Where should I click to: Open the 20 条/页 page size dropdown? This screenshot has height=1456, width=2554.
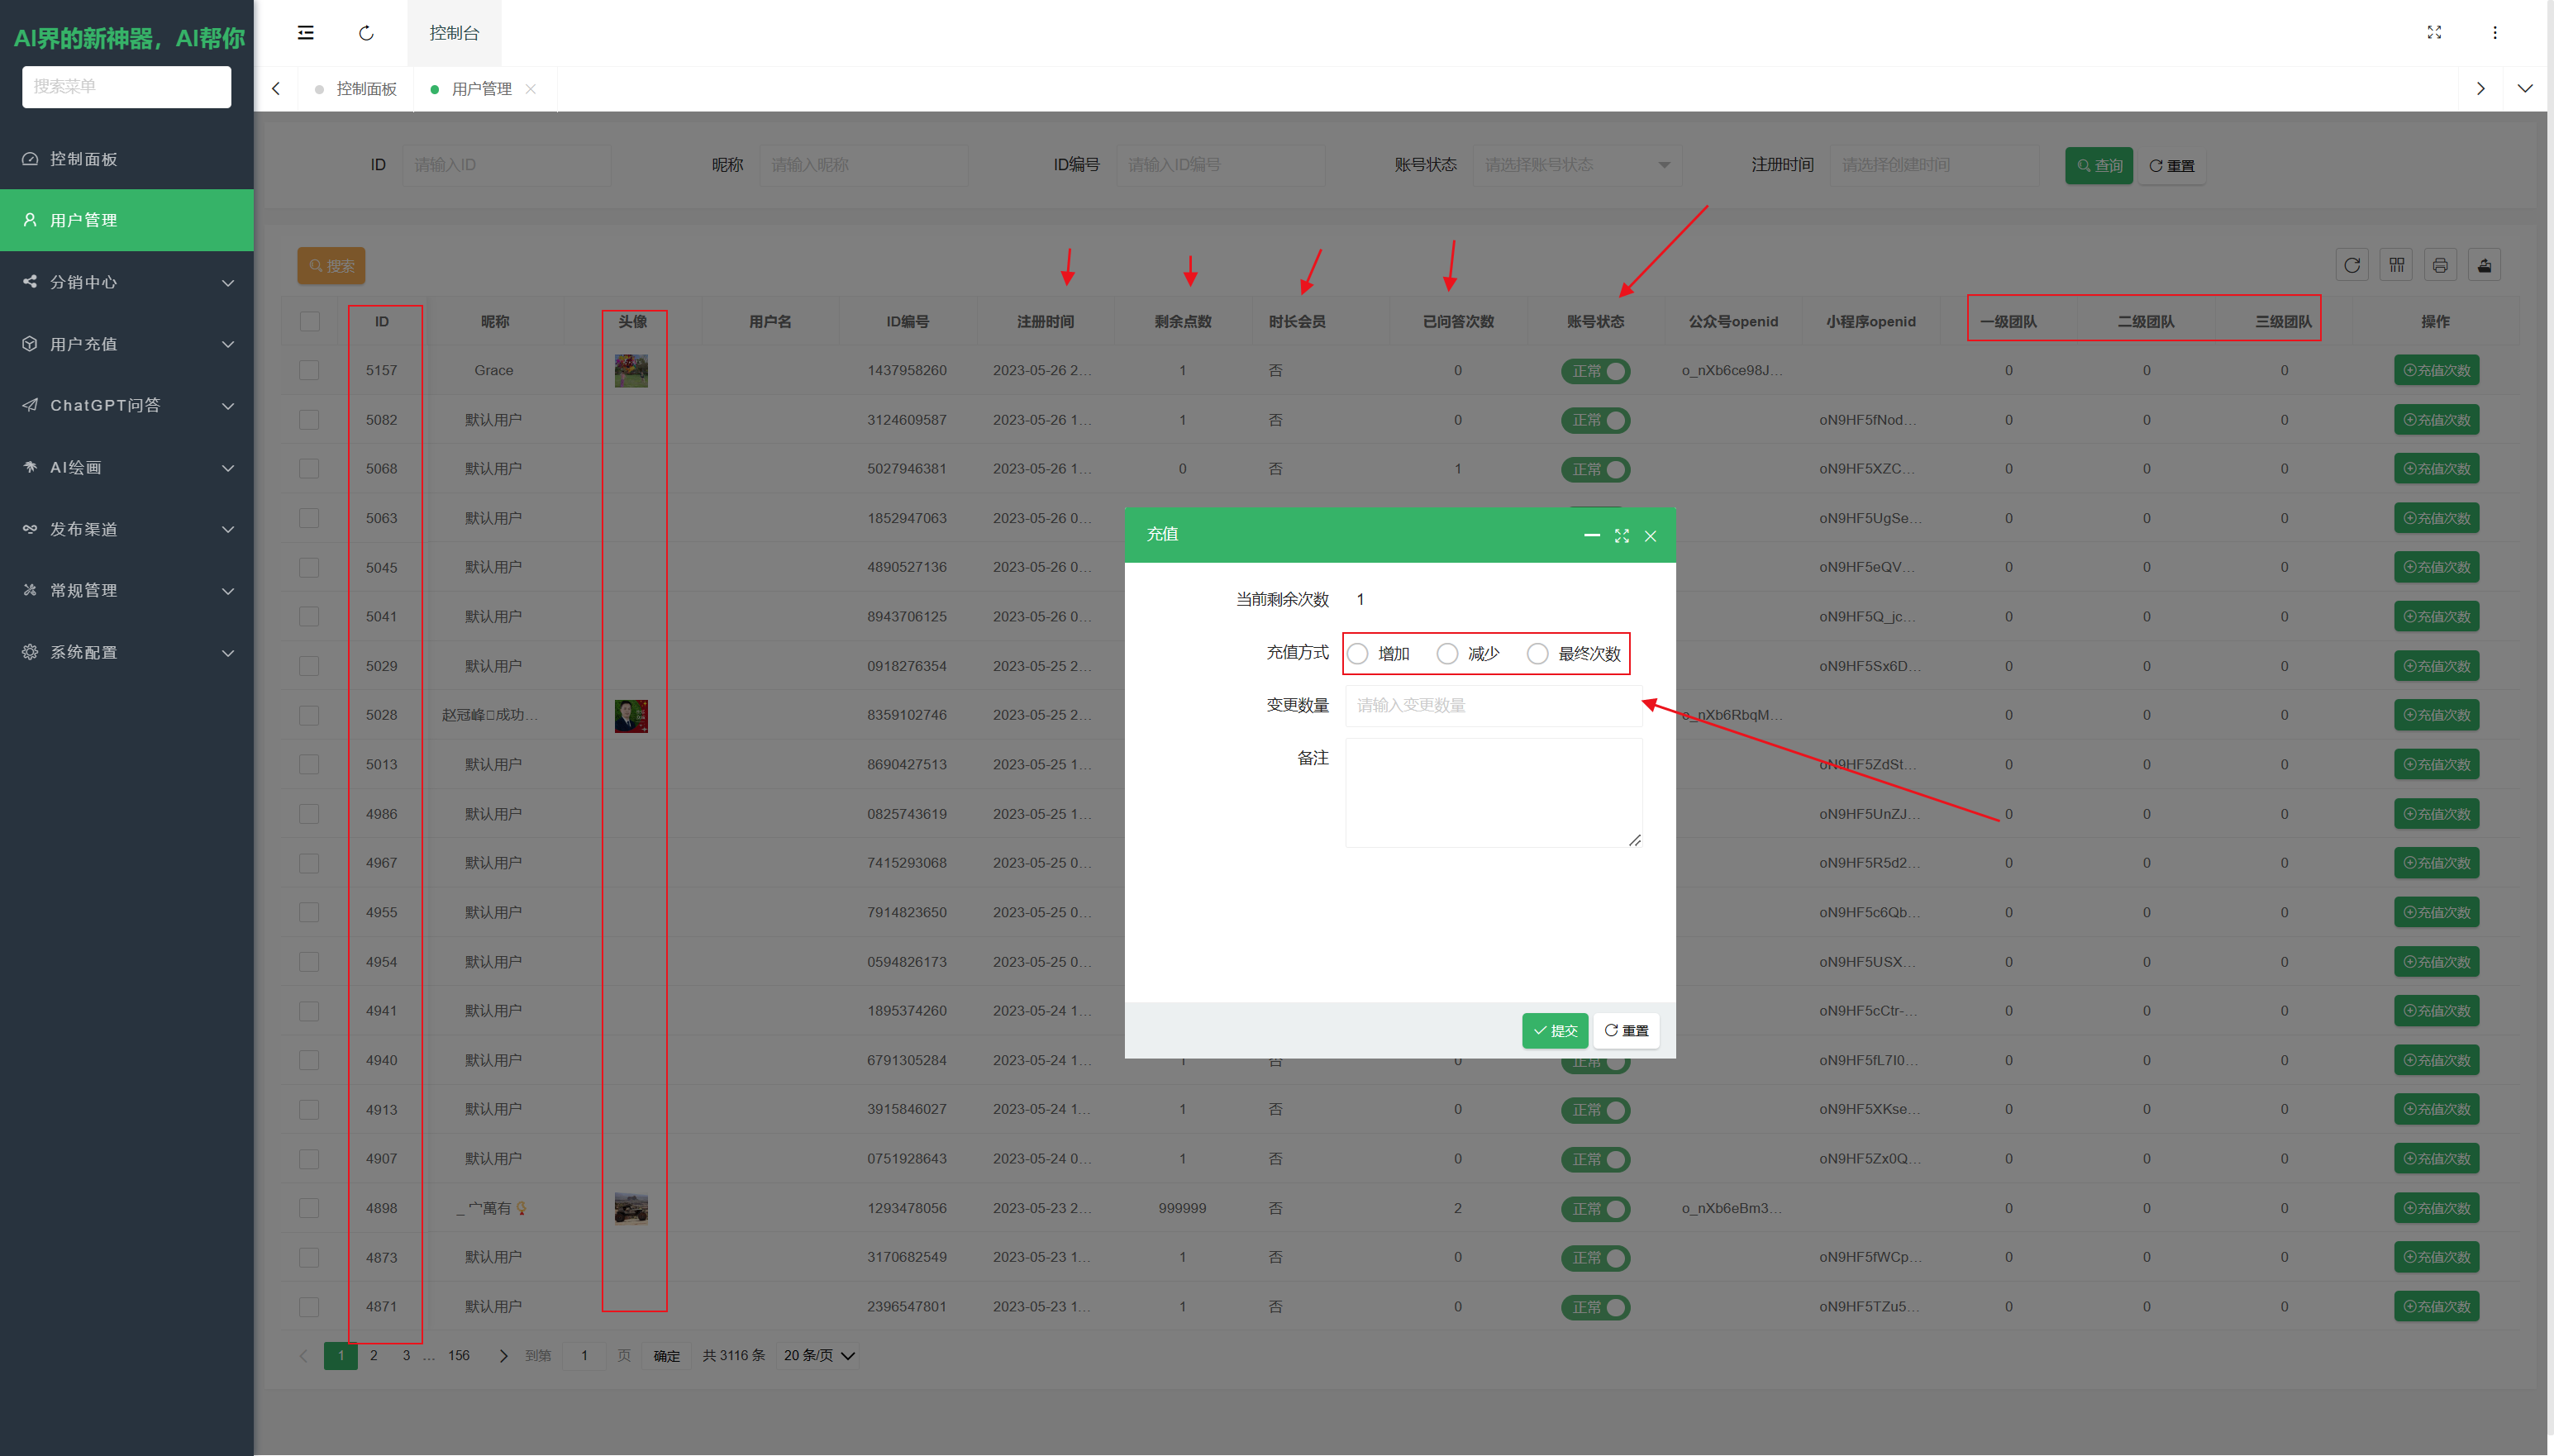click(819, 1355)
